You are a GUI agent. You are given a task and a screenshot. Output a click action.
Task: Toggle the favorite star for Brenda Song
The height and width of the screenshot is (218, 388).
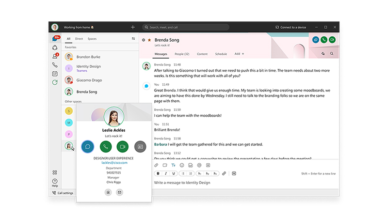click(149, 40)
